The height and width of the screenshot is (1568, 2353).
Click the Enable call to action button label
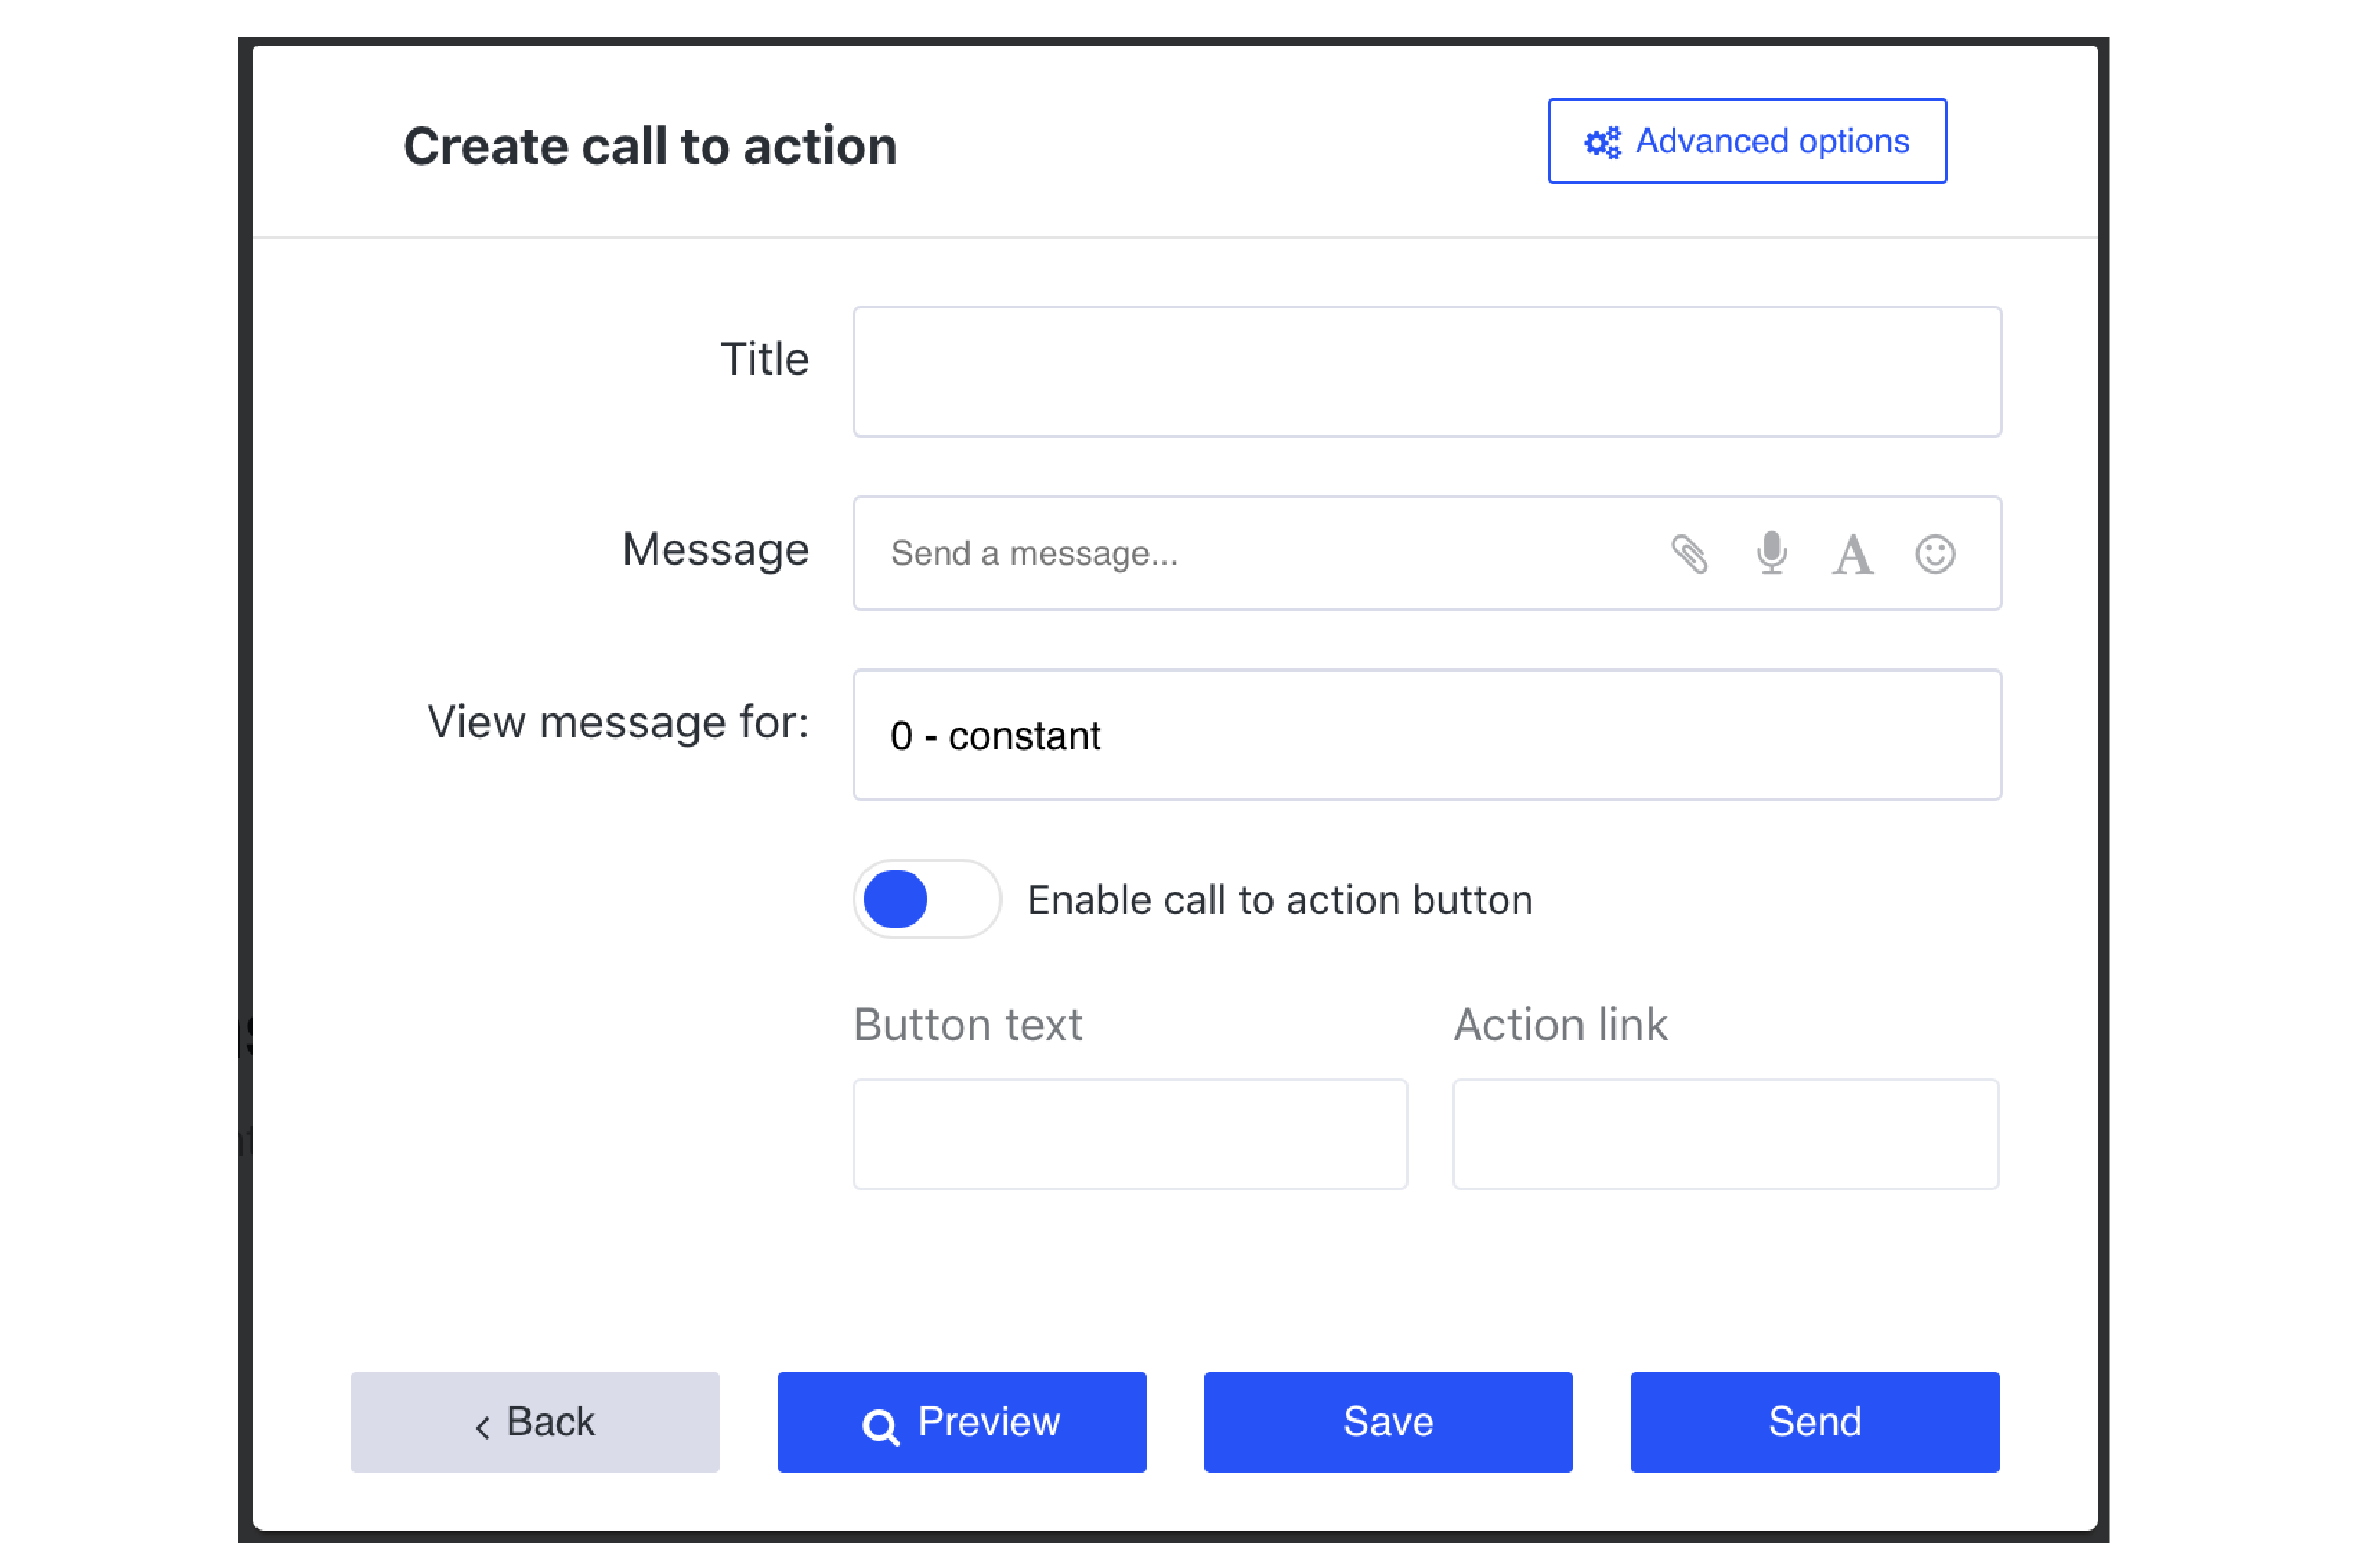1279,900
